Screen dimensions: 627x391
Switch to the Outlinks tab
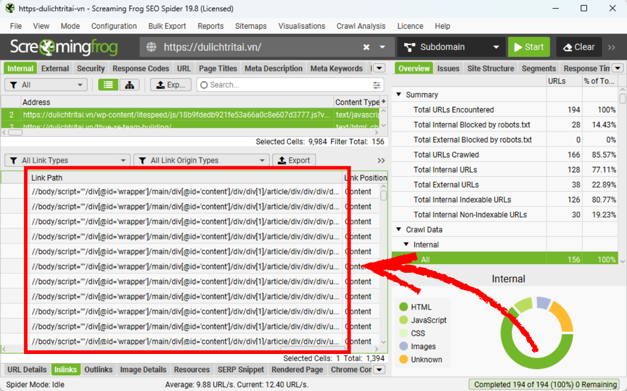pyautogui.click(x=98, y=370)
